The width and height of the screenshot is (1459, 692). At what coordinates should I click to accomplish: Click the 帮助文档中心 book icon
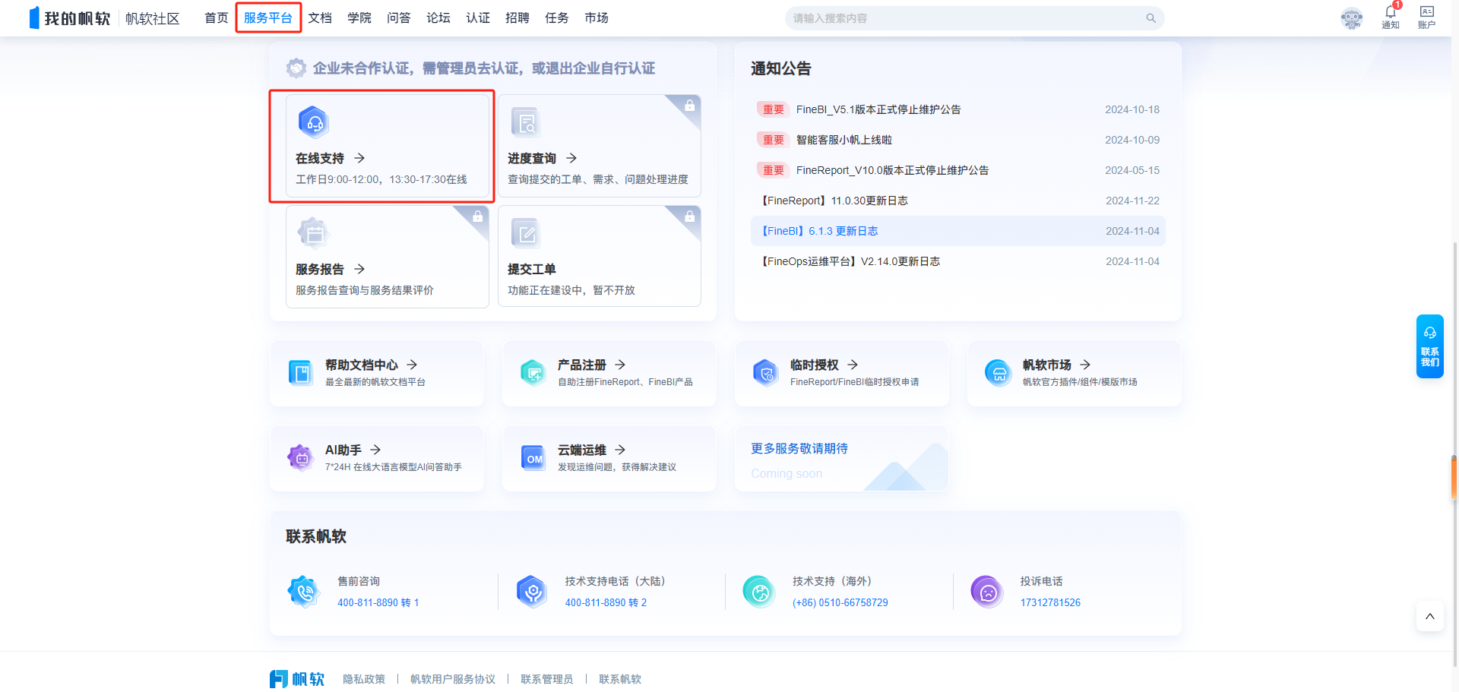300,372
